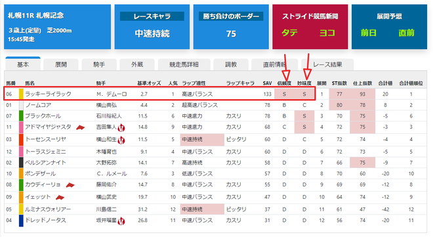This screenshot has height=237, width=433.
Task: Open タテ Stride newspaper link
Action: tap(290, 33)
